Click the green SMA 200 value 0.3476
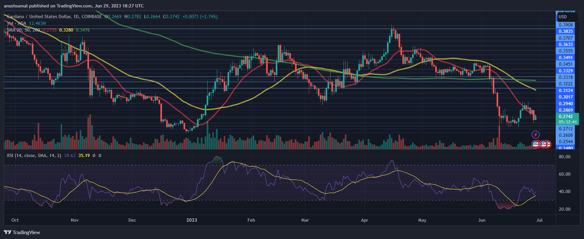 (x=83, y=30)
